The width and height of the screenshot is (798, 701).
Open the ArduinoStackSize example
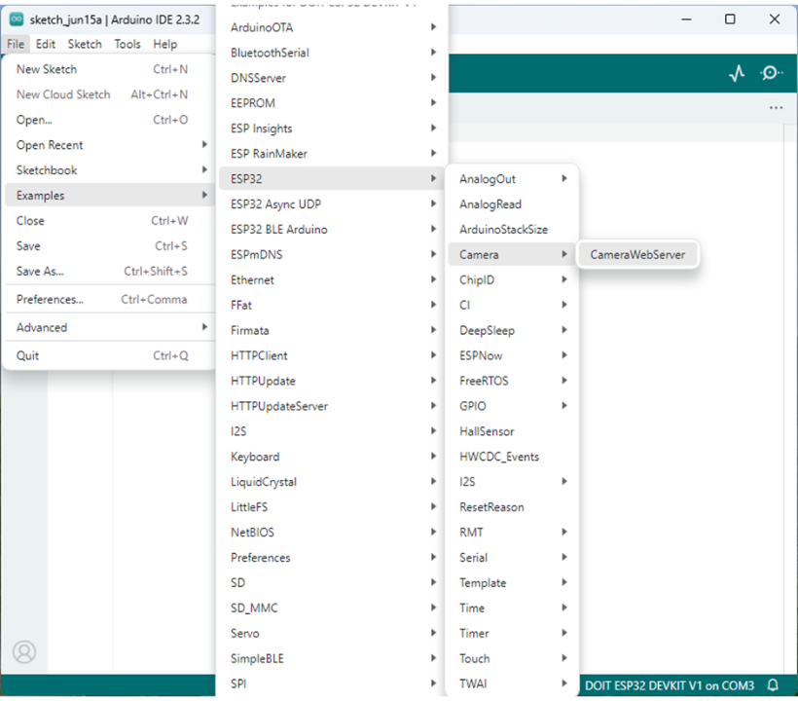(512, 229)
